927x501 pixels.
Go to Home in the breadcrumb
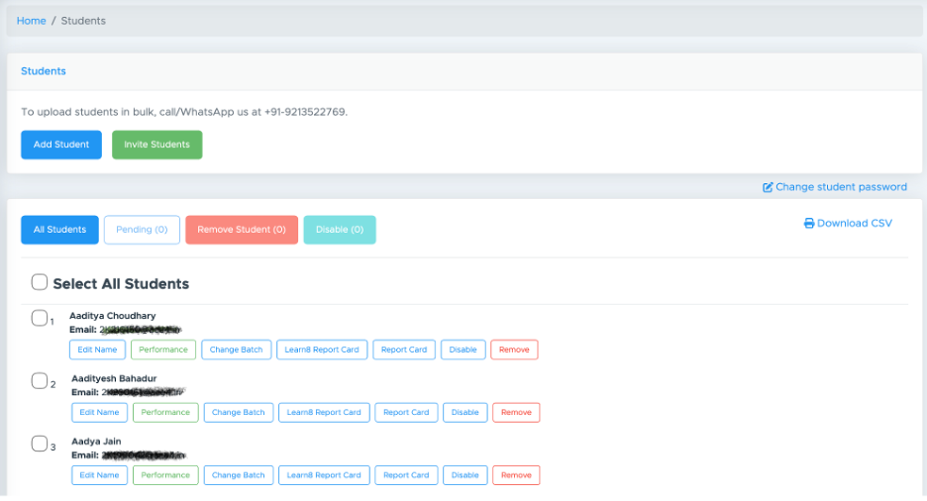click(x=32, y=21)
